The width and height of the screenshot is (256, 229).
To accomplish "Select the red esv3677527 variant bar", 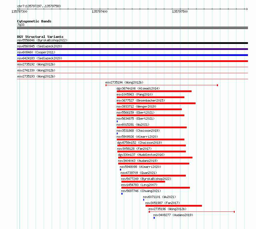I will click(x=156, y=103).
